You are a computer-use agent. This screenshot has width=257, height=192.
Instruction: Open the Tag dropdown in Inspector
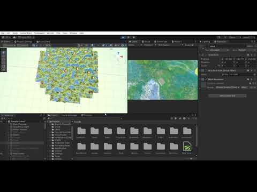click(220, 50)
